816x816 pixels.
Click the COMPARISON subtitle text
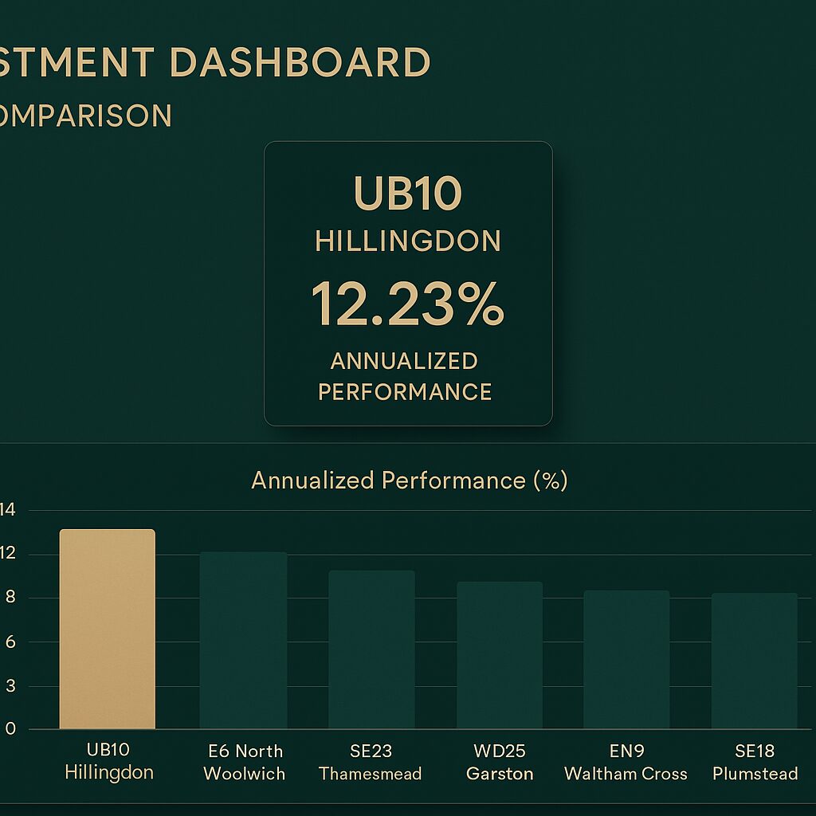point(86,116)
